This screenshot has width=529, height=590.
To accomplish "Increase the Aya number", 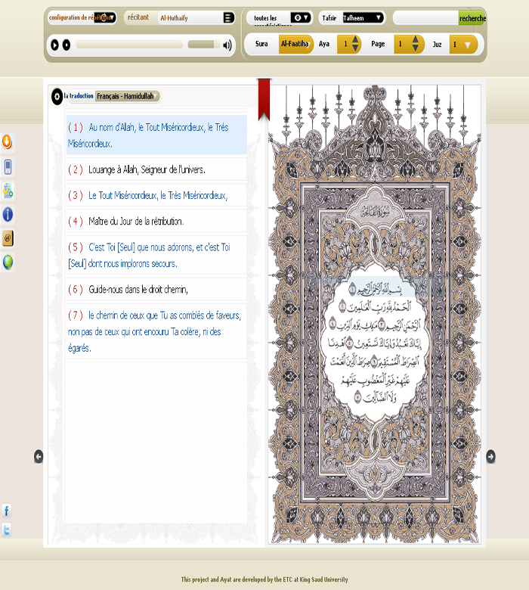I will point(355,39).
